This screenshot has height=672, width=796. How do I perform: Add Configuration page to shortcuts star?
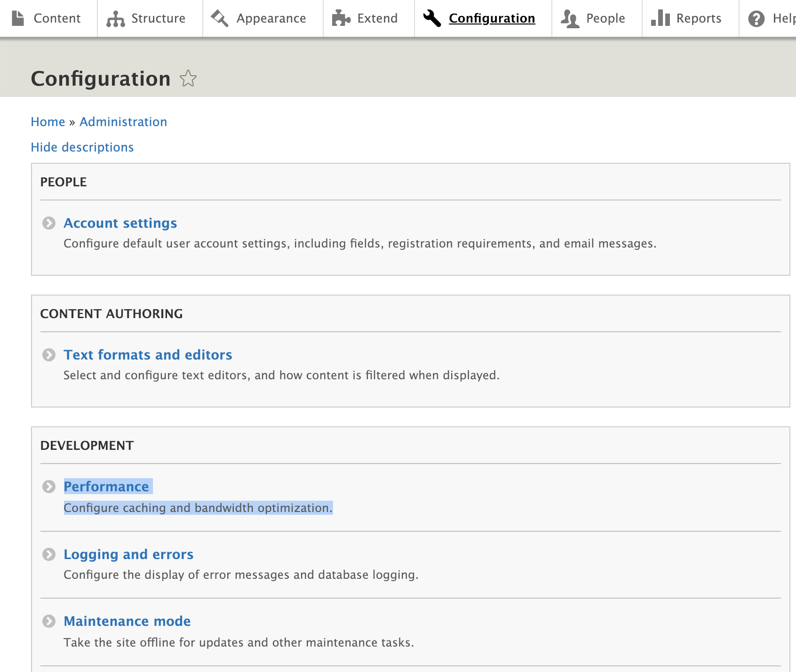[188, 78]
